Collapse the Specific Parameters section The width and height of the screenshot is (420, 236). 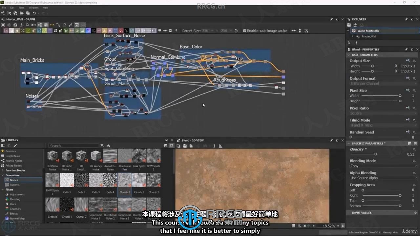coord(349,143)
